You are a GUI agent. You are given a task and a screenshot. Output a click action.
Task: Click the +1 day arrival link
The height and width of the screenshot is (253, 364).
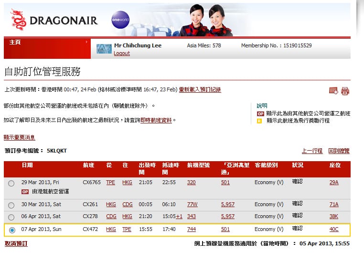[179, 216]
